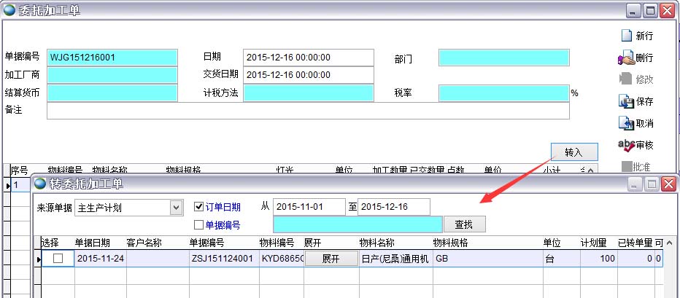Screen dimensions: 680x298
Task: Click the 计划量 column header
Action: pyautogui.click(x=593, y=243)
